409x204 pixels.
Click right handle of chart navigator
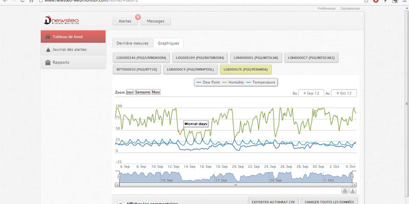coord(352,176)
